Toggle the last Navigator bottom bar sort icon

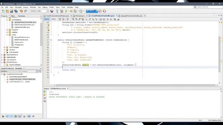33,116
